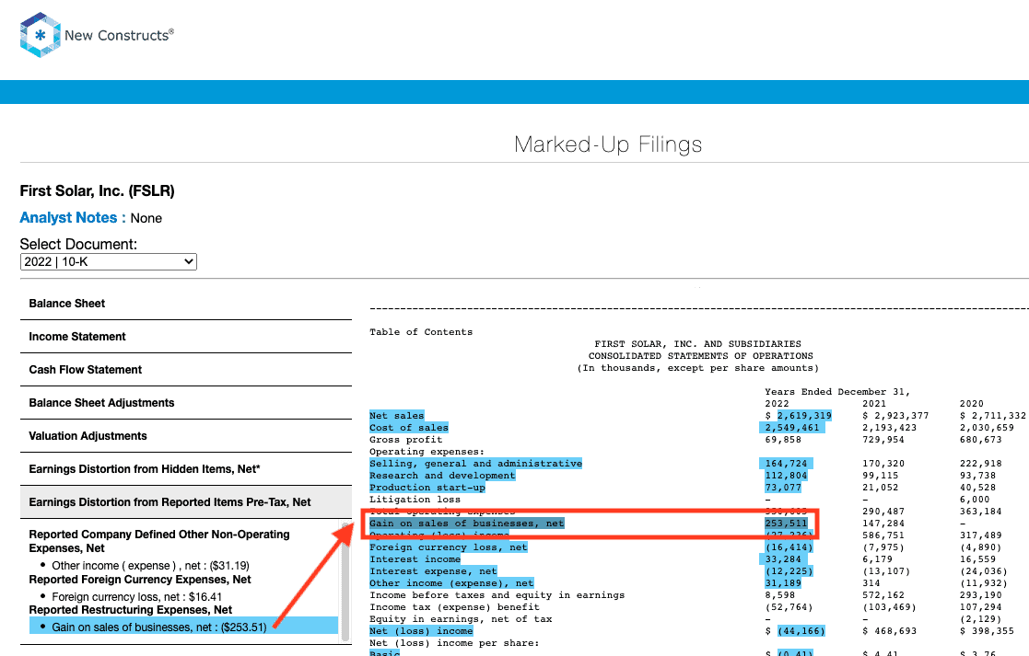Click the left panel scrollbar
Screen dimensions: 1029x656
coord(345,581)
